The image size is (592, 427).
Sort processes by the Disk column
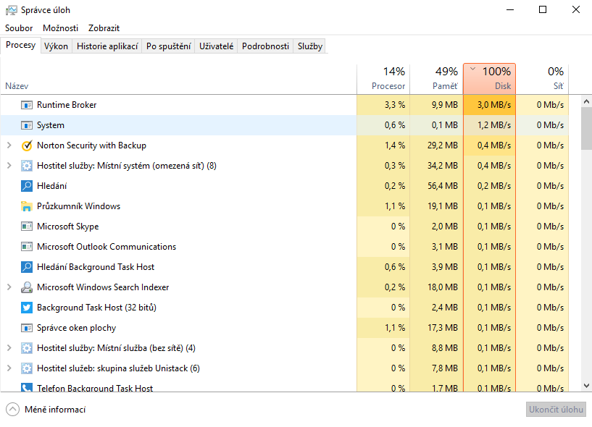coord(489,78)
